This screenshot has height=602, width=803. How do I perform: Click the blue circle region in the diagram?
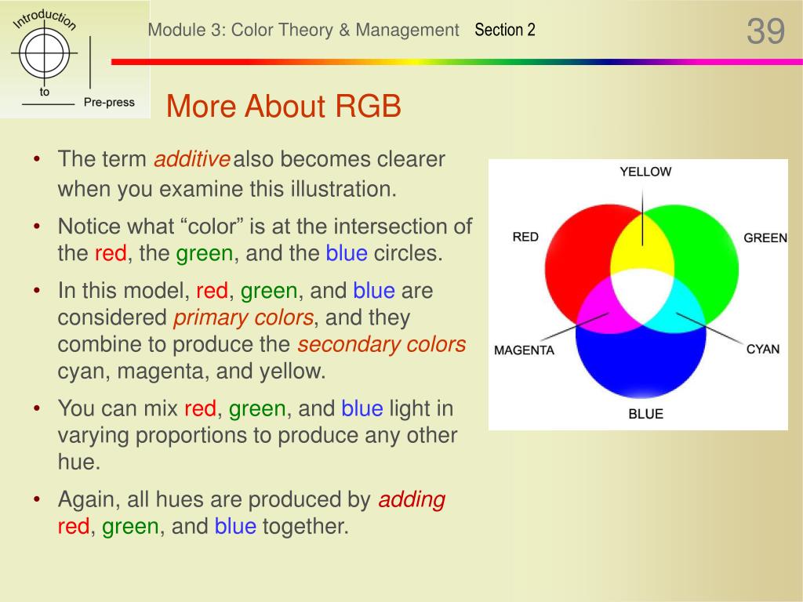tap(641, 364)
